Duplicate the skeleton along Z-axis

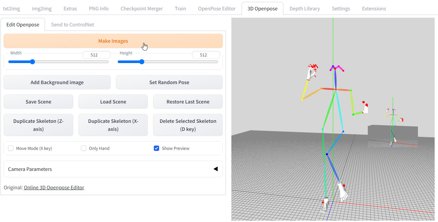pos(38,125)
